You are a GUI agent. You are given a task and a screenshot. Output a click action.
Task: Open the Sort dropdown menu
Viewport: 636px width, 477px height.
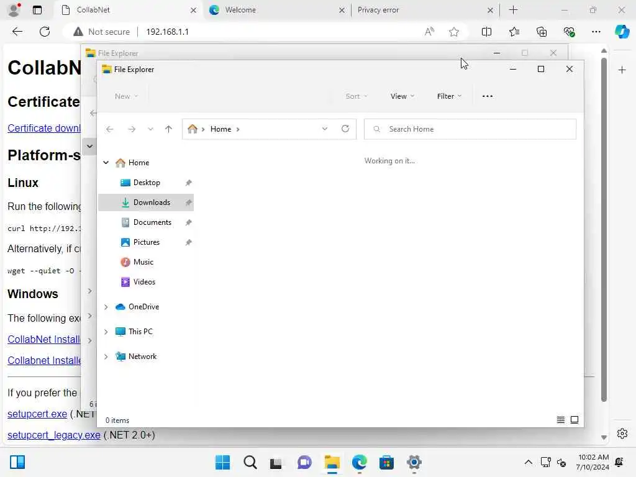(x=356, y=96)
